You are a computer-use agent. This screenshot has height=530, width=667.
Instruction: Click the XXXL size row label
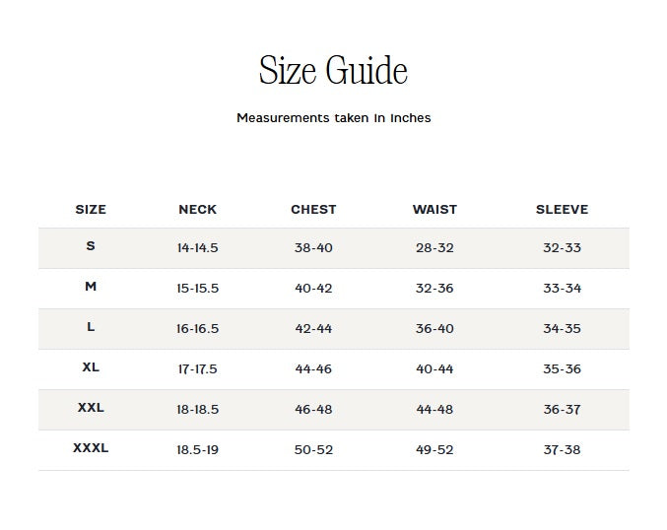(91, 448)
